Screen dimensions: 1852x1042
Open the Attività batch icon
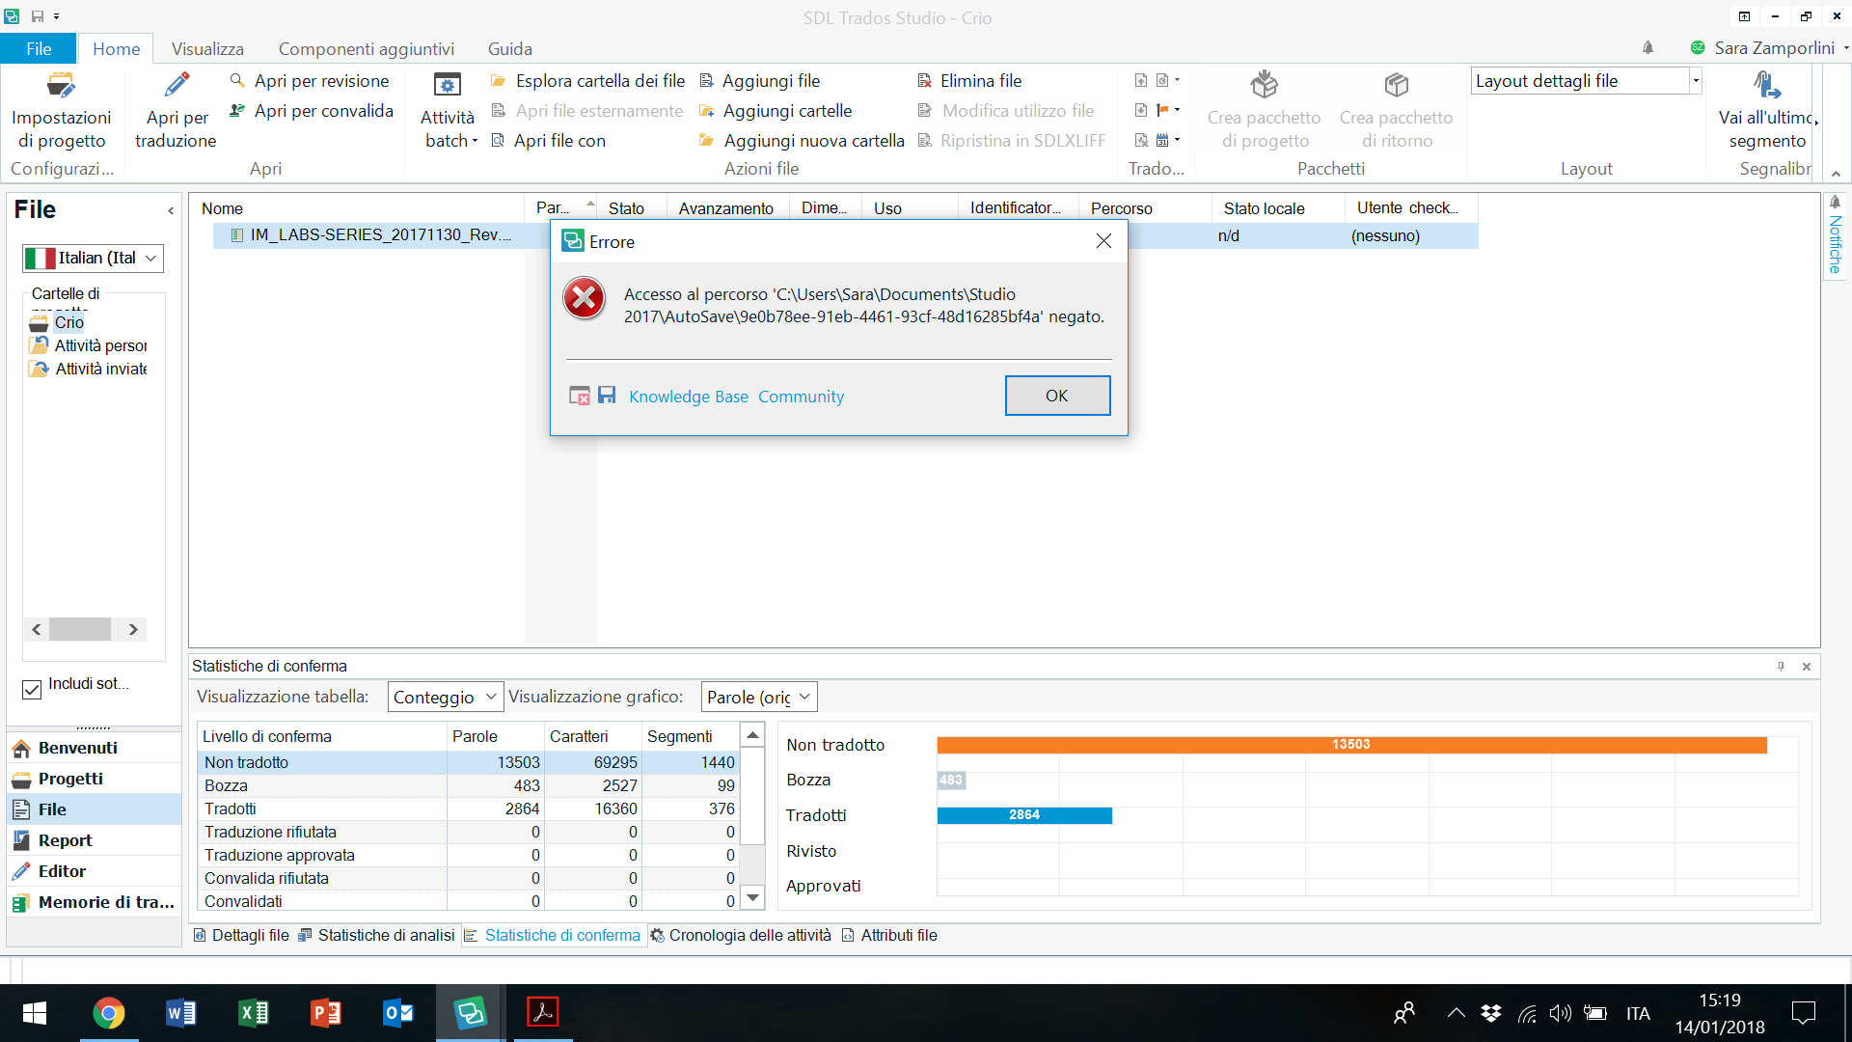click(448, 86)
